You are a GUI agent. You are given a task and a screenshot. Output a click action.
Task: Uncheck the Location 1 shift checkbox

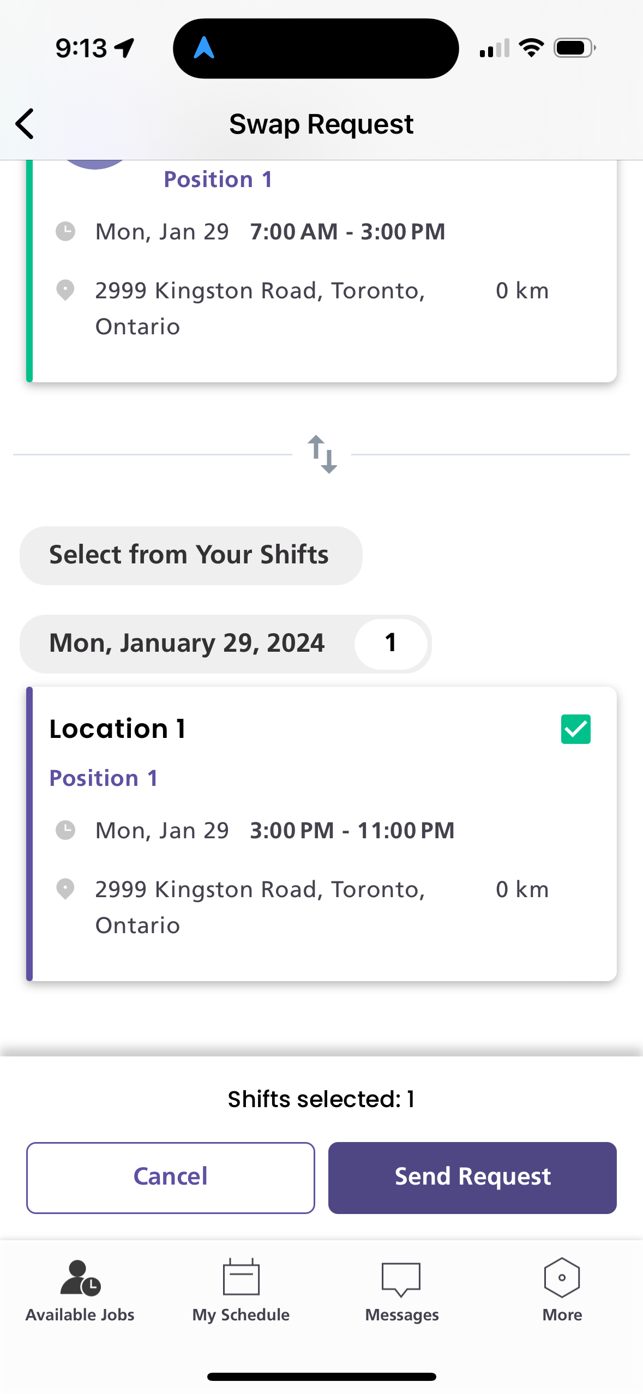tap(576, 729)
